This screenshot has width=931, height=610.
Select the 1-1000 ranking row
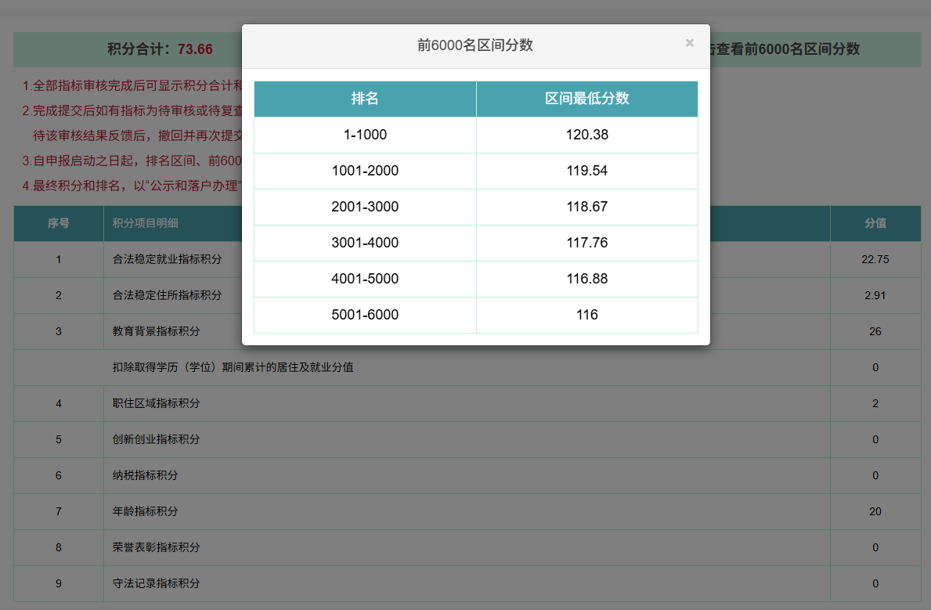tap(365, 135)
